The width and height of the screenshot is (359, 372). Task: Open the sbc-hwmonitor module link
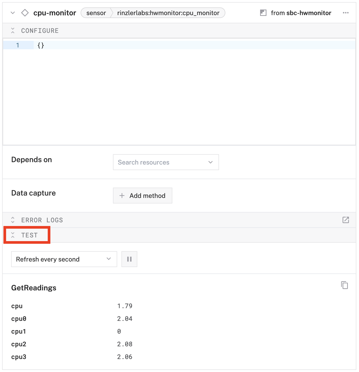(x=309, y=13)
